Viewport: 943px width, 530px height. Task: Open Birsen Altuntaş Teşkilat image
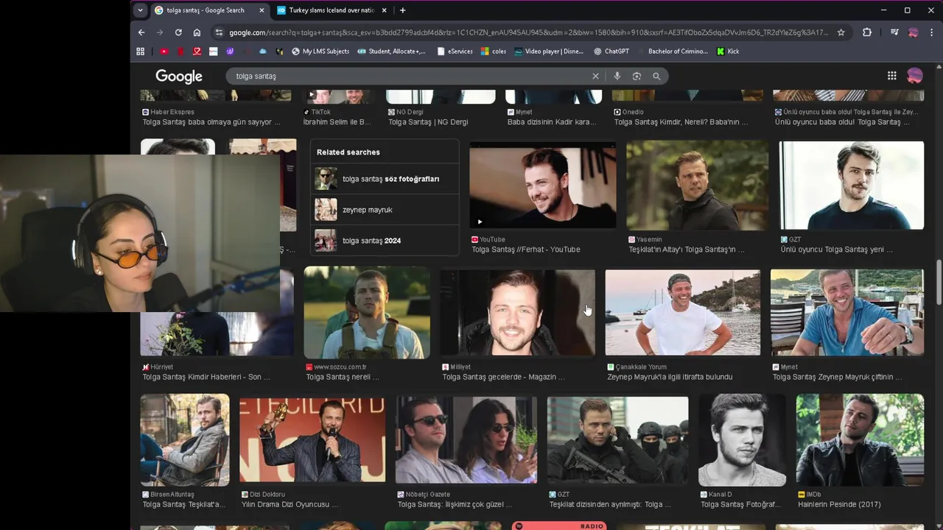(x=185, y=439)
